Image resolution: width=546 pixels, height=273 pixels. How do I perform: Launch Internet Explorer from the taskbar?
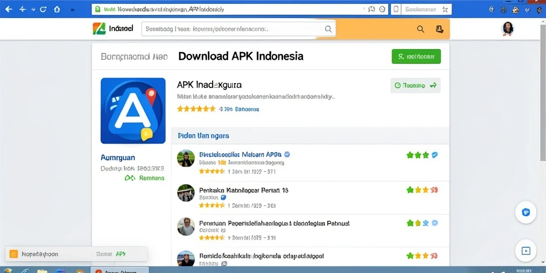pyautogui.click(x=26, y=270)
